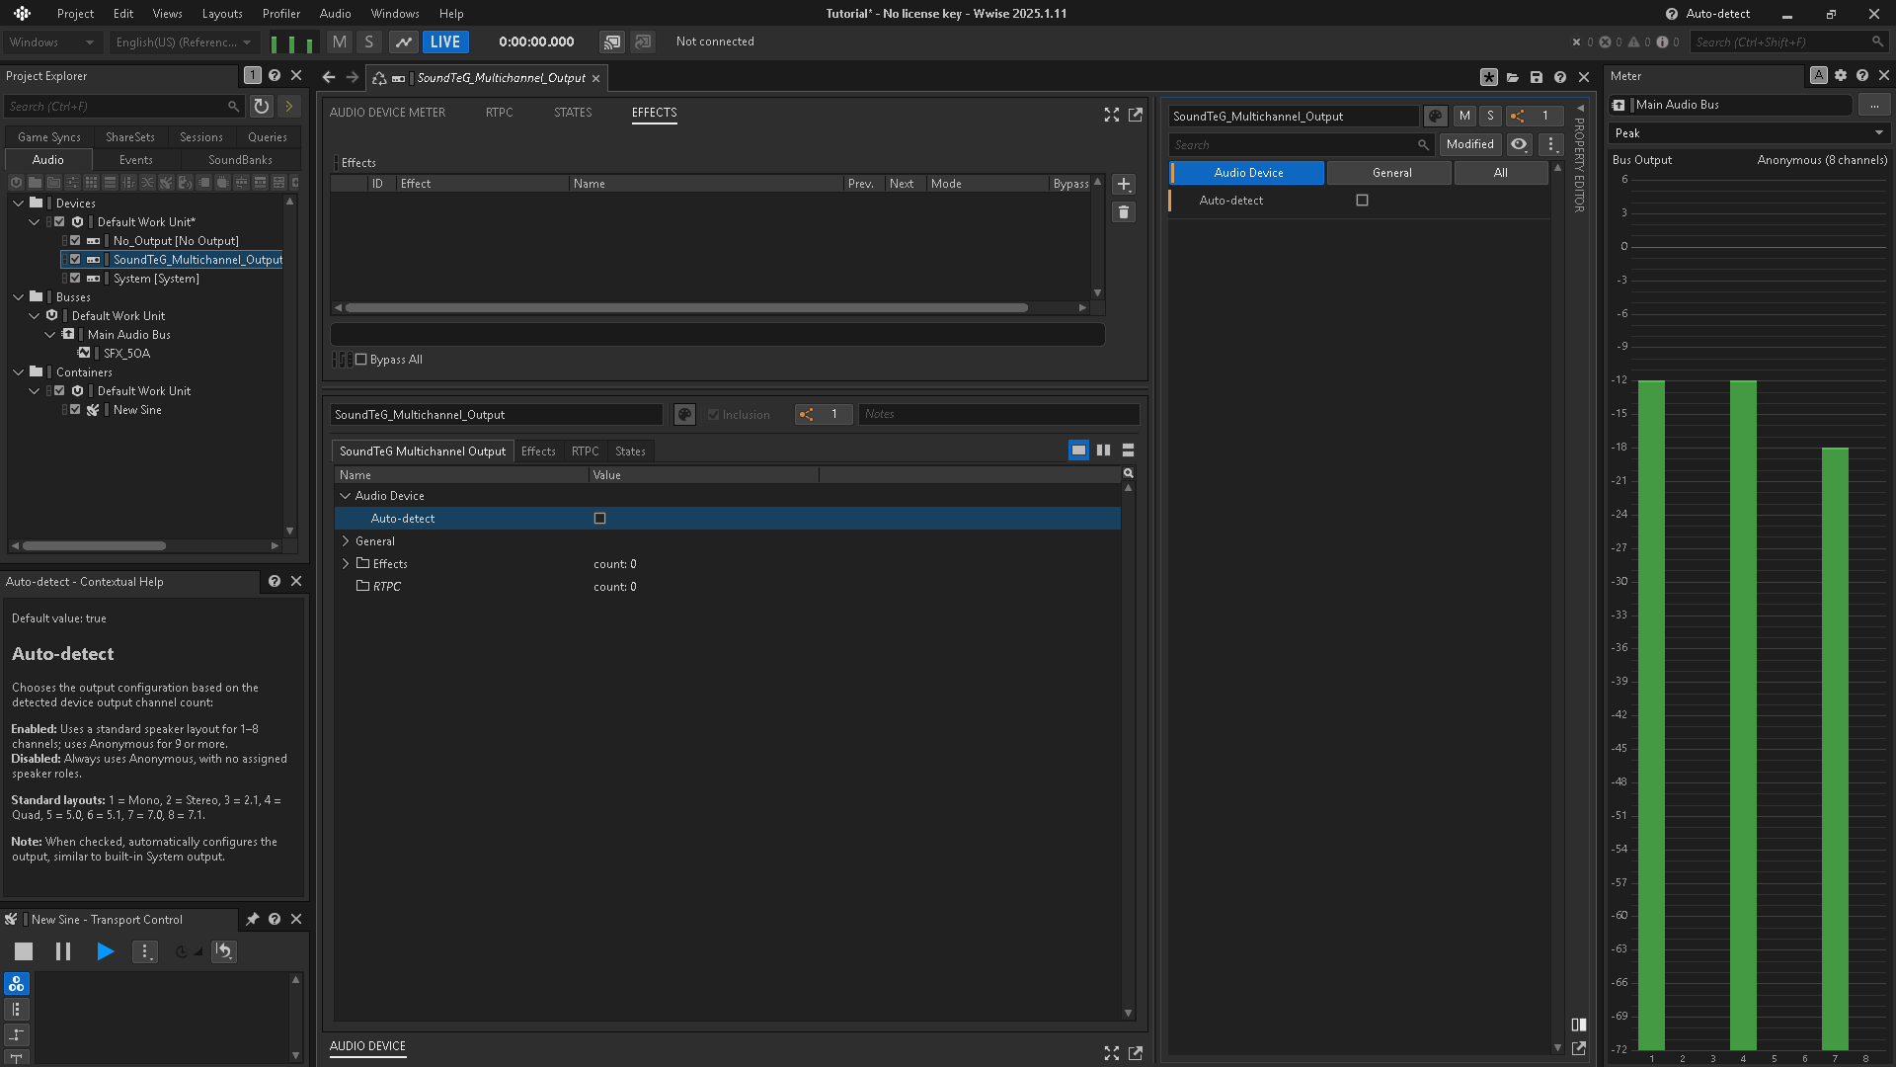Click the Modified filter button
Screen dimensions: 1896x1067
1469,144
